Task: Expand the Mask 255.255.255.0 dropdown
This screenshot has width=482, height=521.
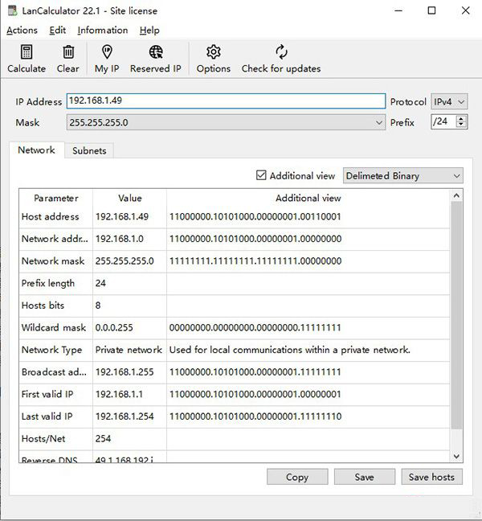Action: 226,122
